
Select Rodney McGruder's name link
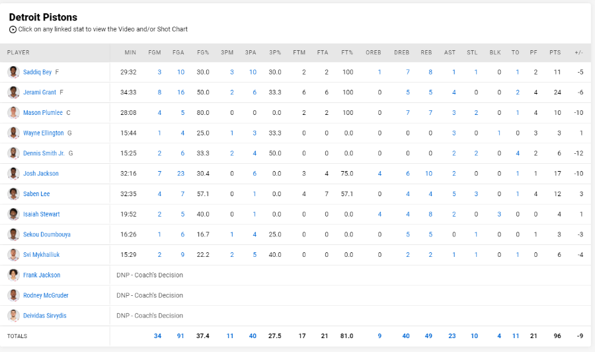(x=46, y=295)
